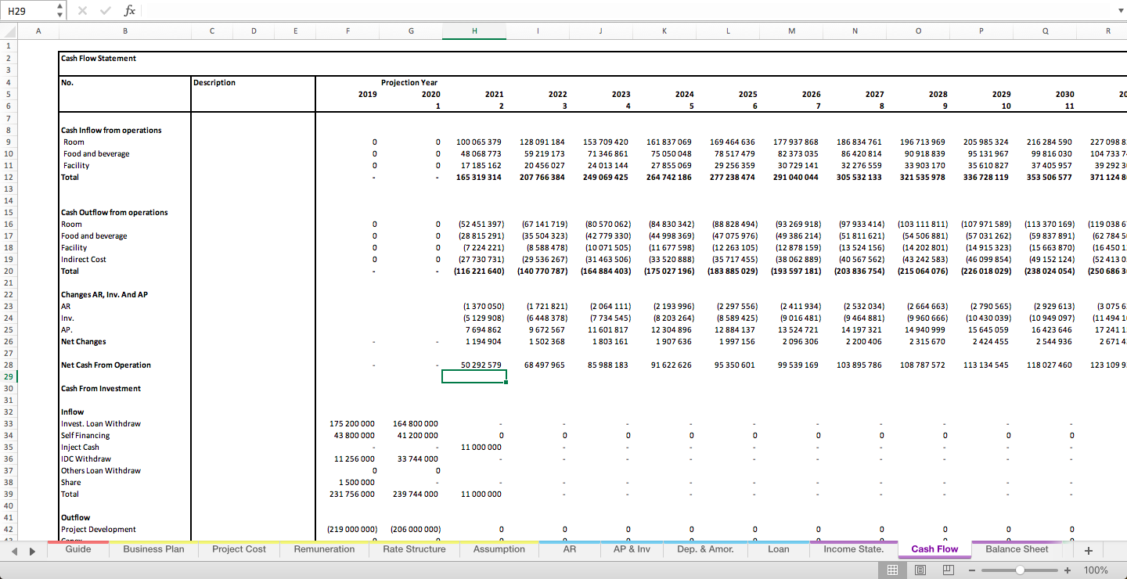Add a new sheet with plus button

point(1088,550)
